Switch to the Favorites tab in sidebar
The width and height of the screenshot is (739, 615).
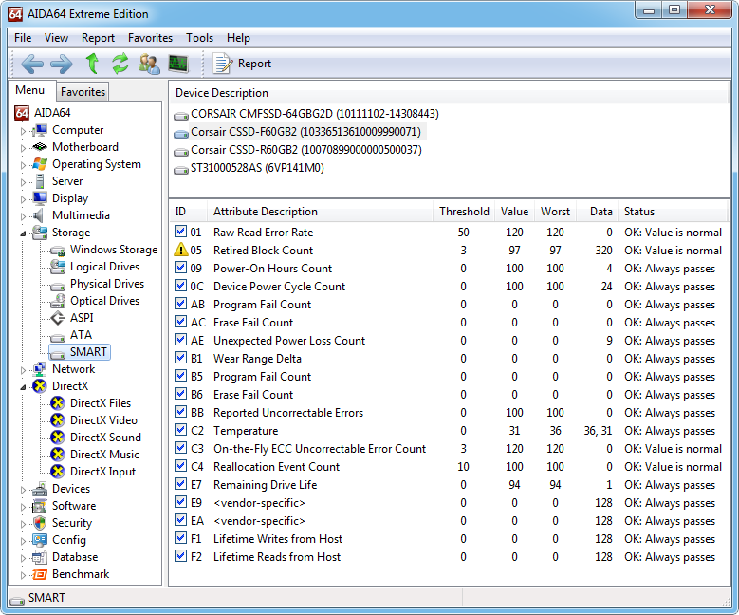[x=83, y=91]
